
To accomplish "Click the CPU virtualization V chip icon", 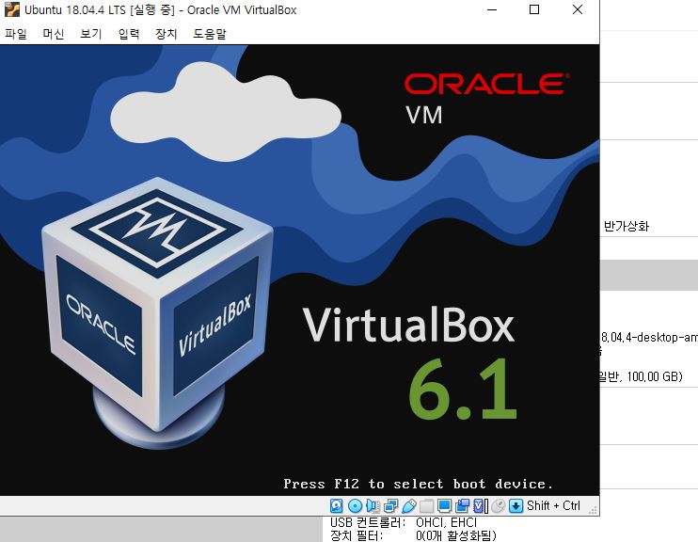I will [479, 506].
